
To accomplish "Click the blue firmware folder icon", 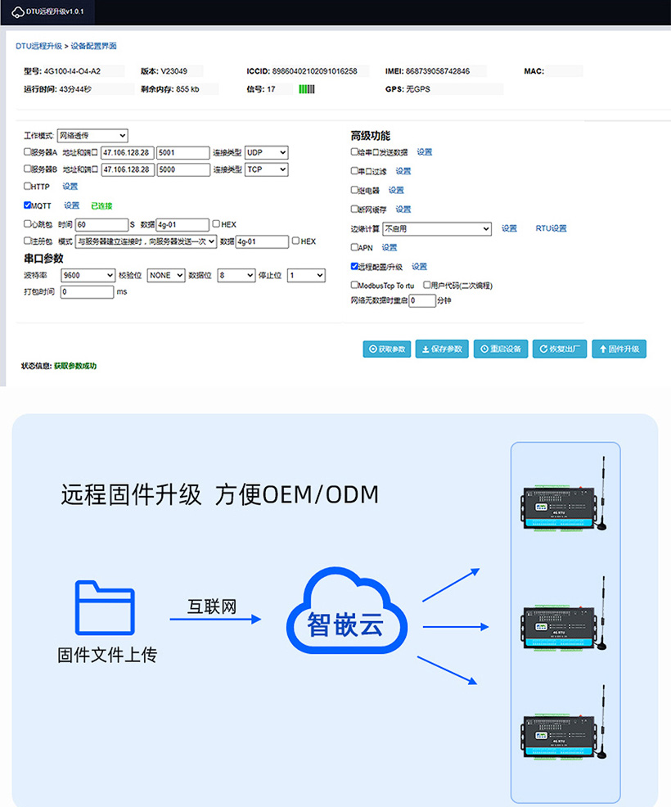I will click(x=104, y=607).
